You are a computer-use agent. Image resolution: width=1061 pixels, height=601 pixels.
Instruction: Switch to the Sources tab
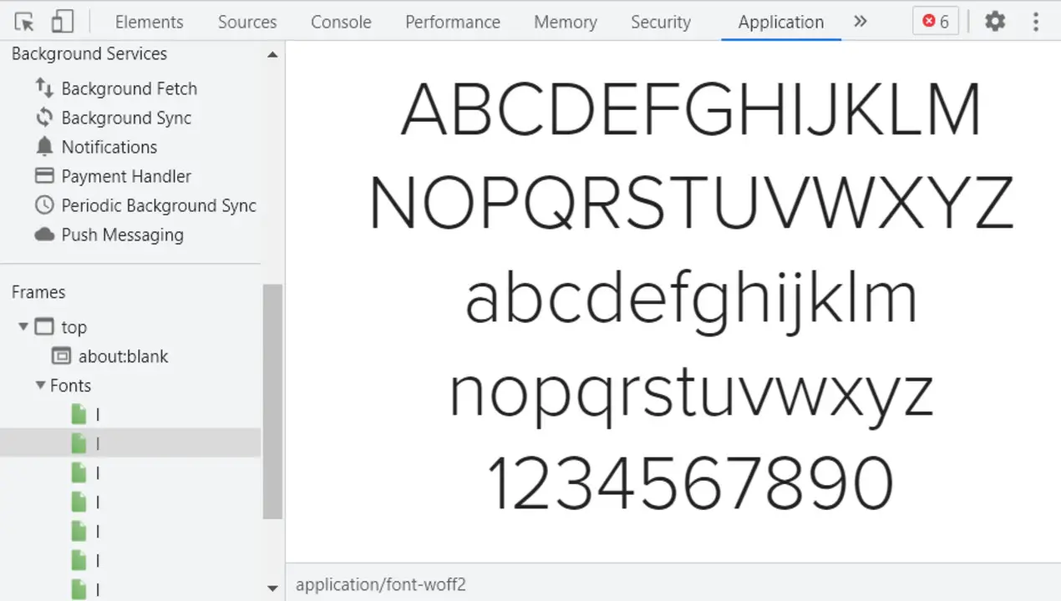pyautogui.click(x=247, y=22)
